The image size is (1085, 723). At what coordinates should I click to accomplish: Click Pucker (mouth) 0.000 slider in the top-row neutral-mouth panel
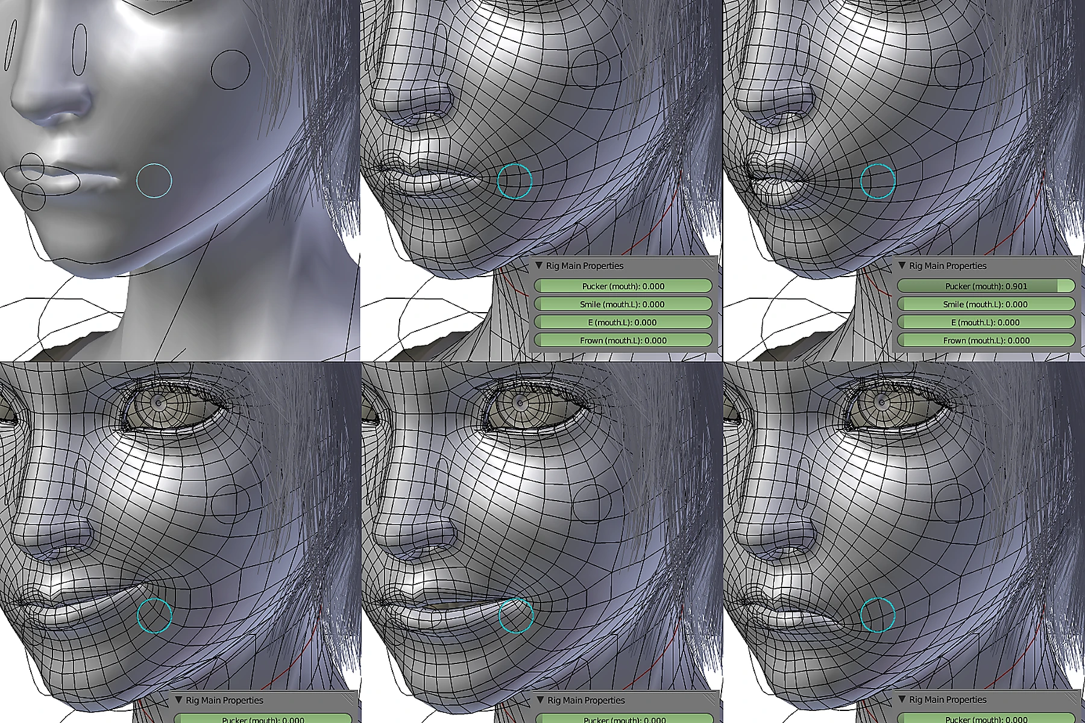coord(623,286)
